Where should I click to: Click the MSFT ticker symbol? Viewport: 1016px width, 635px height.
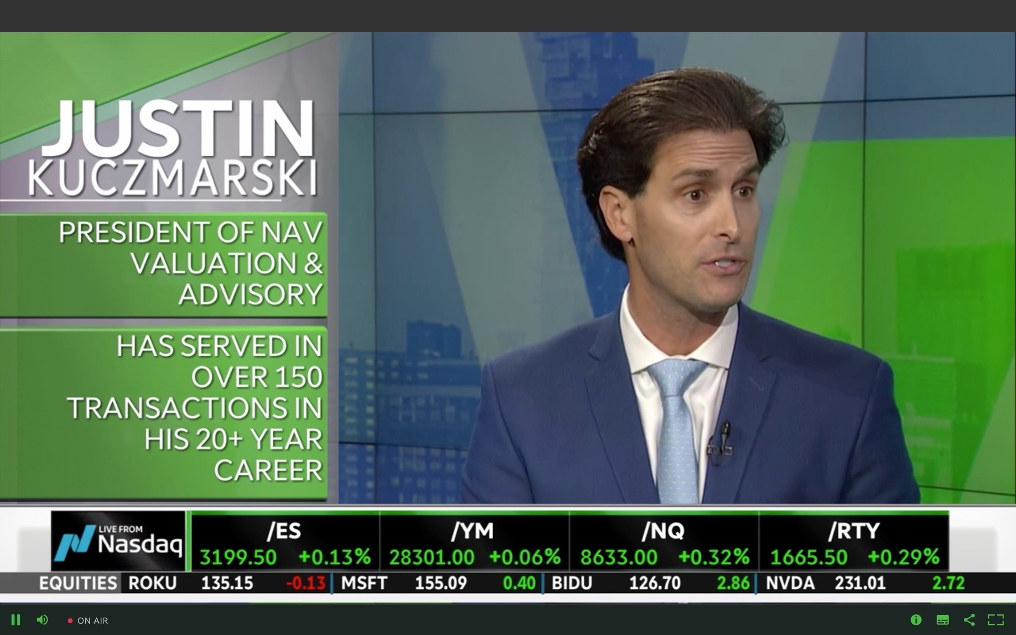[x=364, y=583]
